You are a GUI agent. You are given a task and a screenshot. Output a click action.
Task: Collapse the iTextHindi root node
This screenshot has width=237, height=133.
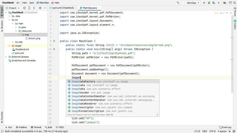(x=6, y=13)
